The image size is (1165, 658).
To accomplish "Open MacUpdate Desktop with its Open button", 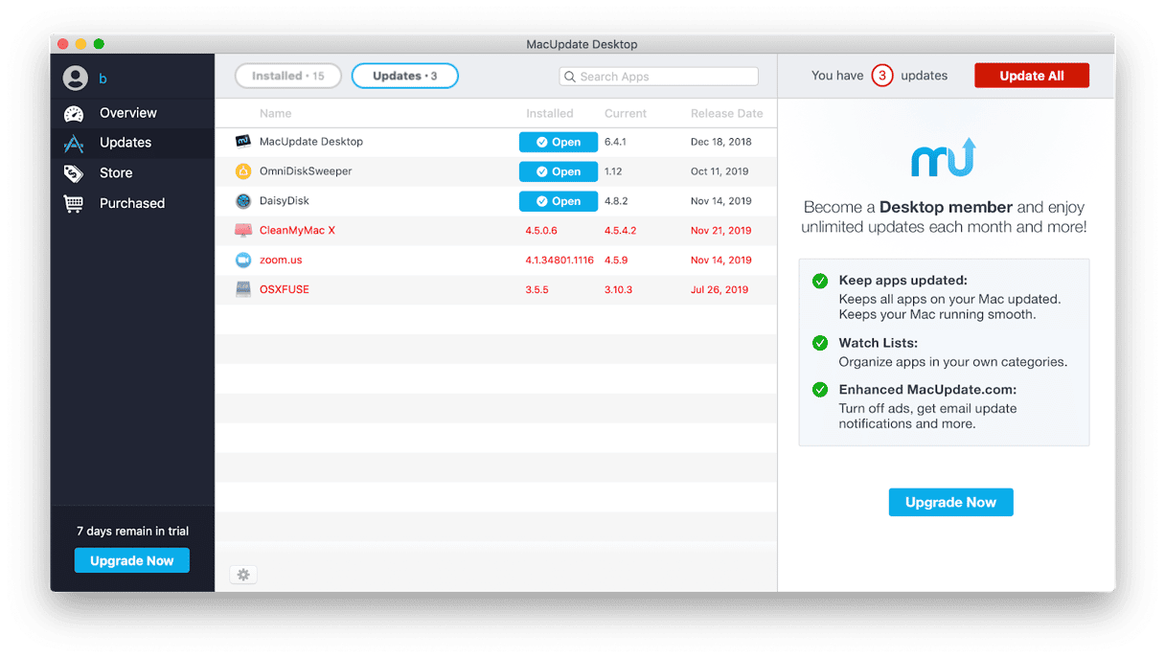I will pos(558,142).
